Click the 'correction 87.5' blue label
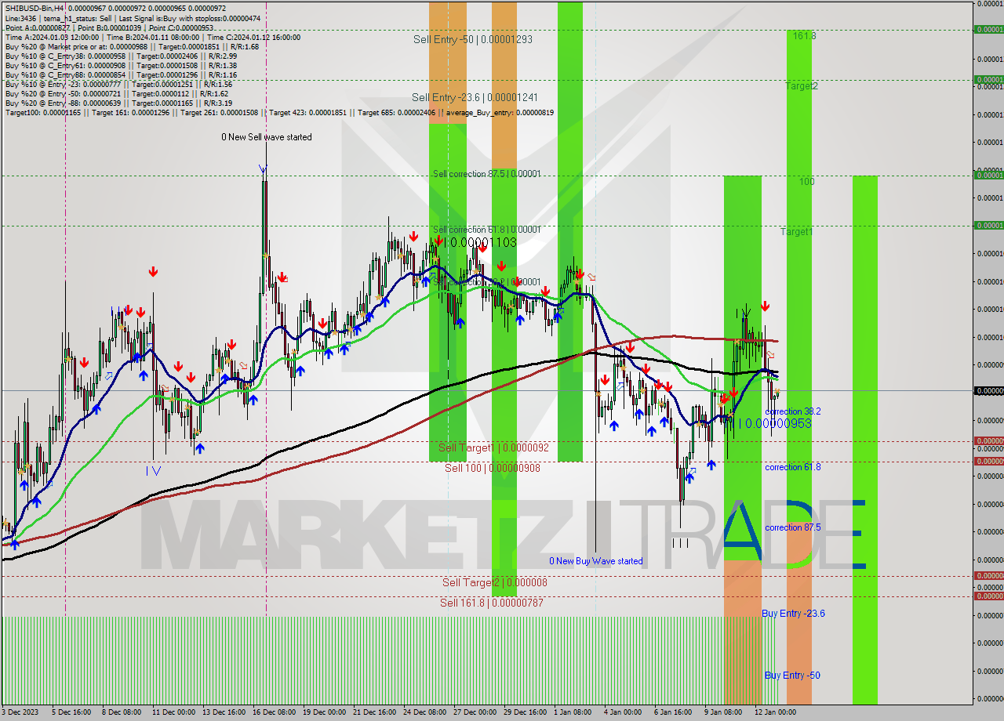The width and height of the screenshot is (1004, 721). (793, 527)
